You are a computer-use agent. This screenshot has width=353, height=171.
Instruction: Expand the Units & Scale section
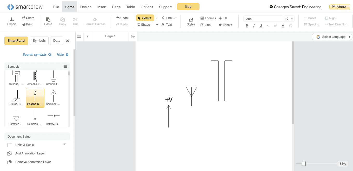point(65,144)
